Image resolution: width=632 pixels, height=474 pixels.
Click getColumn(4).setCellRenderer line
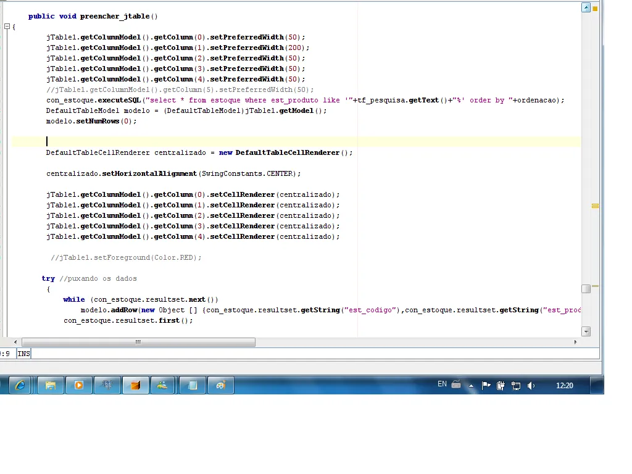[193, 236]
